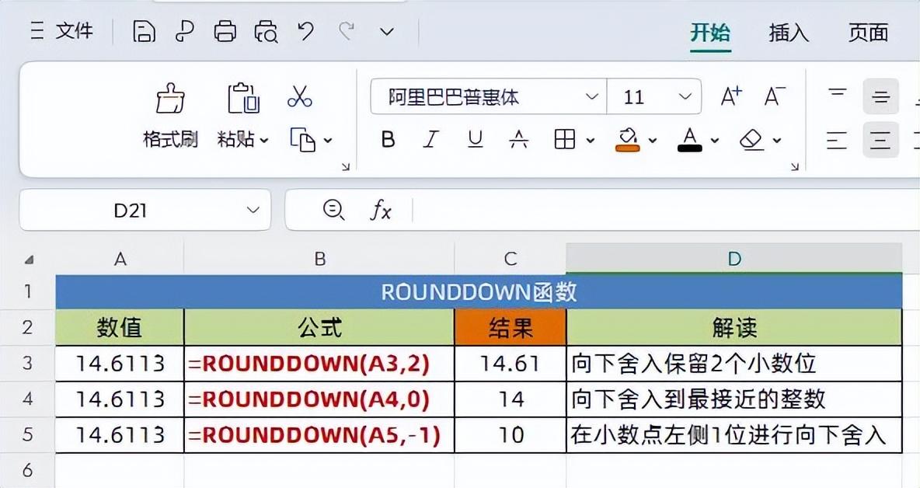920x488 pixels.
Task: Select column D header
Action: pos(734,259)
